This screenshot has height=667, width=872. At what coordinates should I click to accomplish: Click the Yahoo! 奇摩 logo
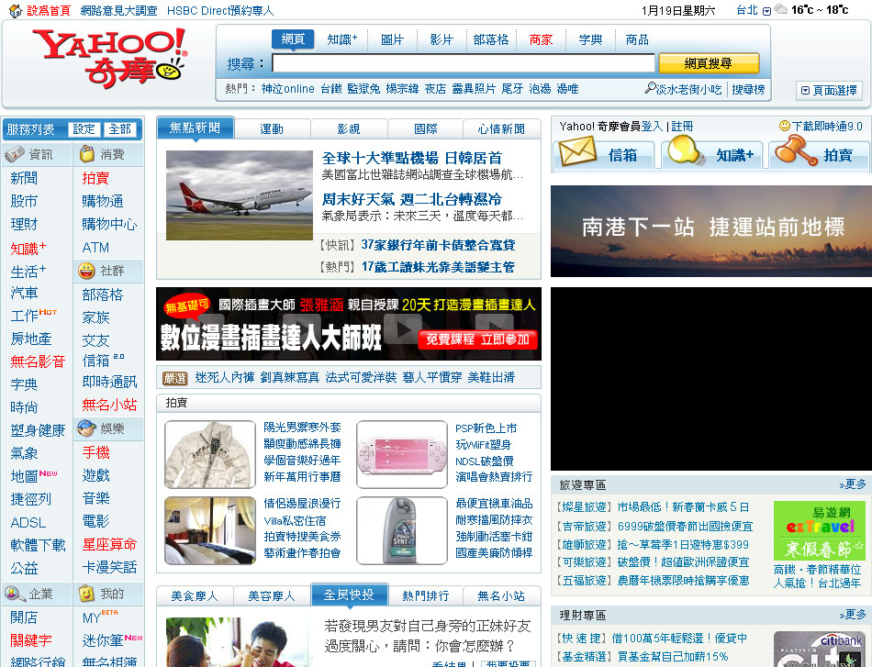point(109,56)
